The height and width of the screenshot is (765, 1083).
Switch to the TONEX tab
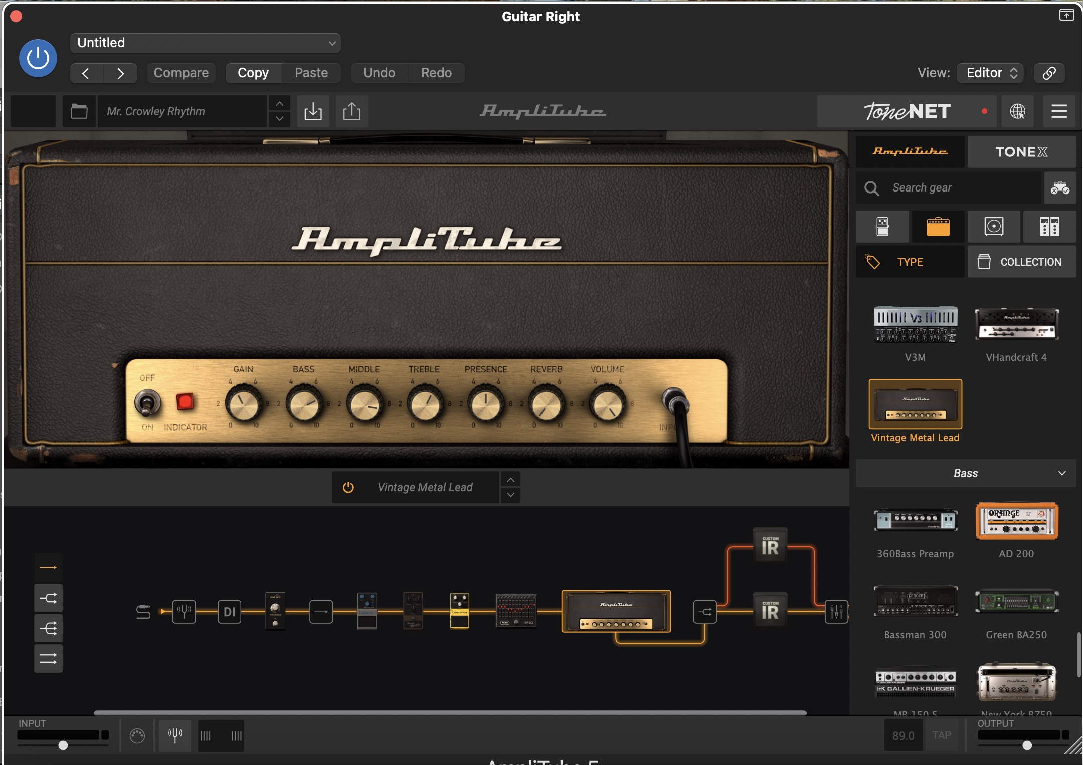(1021, 151)
